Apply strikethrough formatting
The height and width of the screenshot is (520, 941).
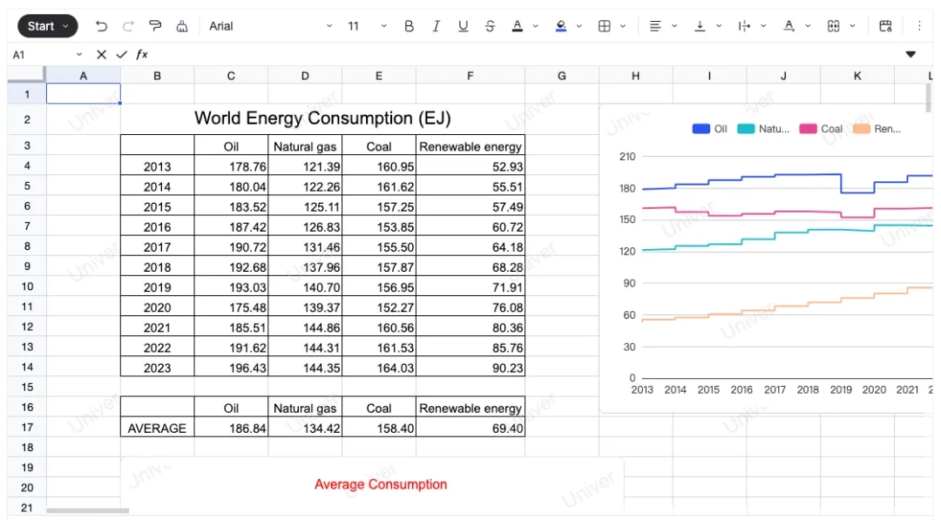coord(490,26)
